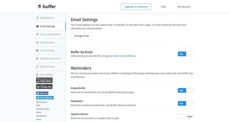
Task: Click the More link in sidebar
Action: (38, 119)
